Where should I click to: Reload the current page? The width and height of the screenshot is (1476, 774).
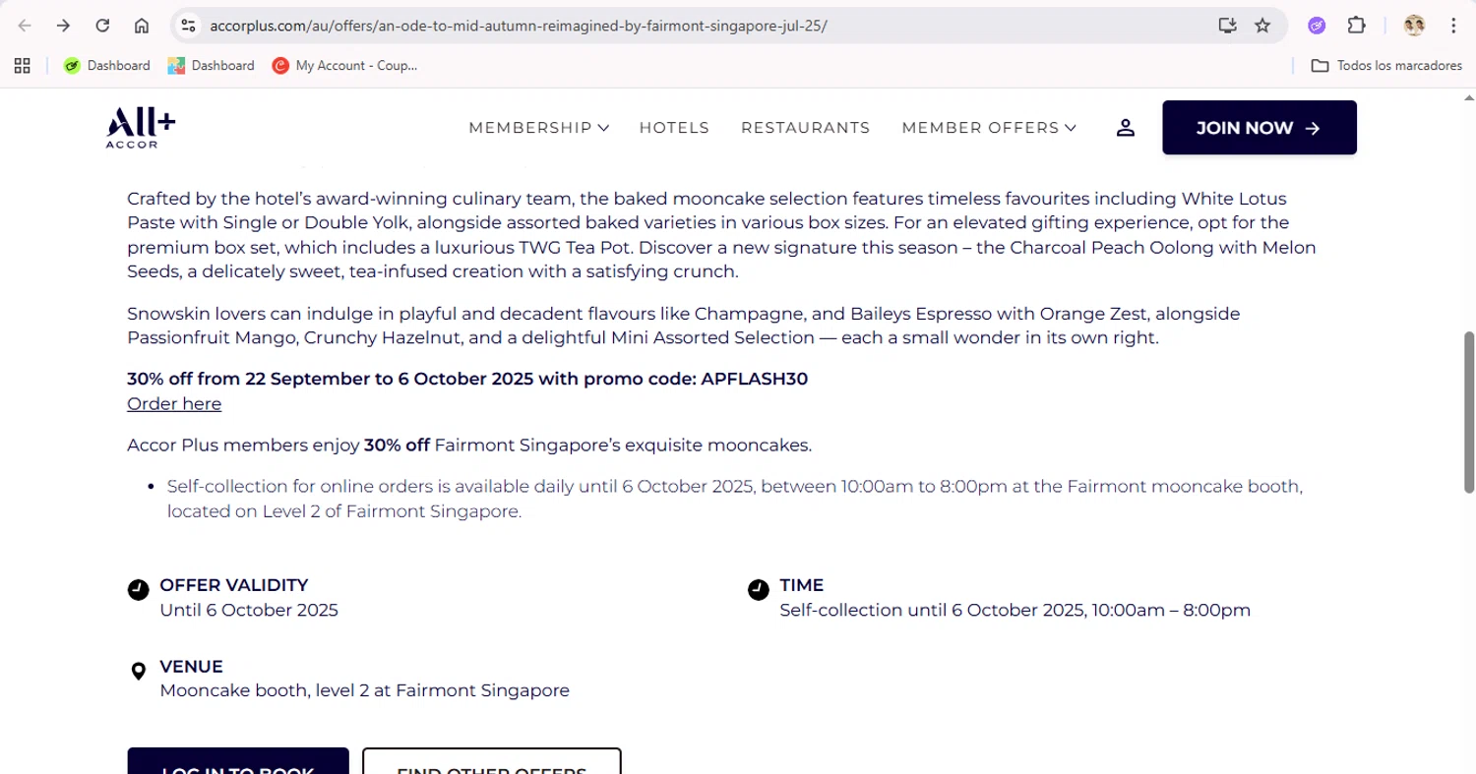102,26
